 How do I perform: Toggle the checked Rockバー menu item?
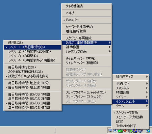click(x=86, y=20)
